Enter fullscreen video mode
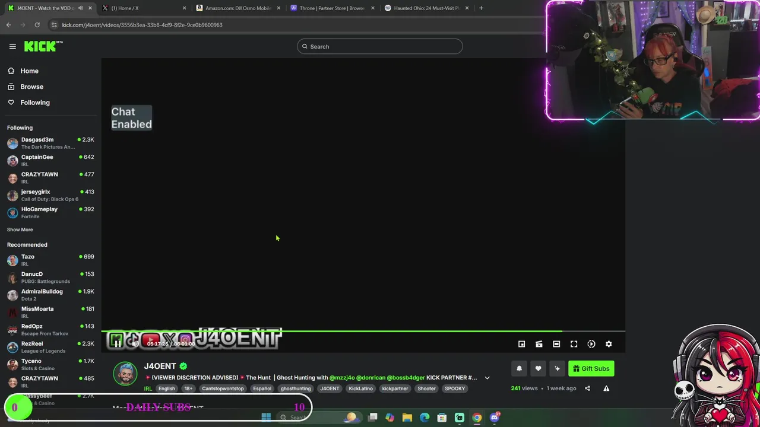The image size is (760, 427). click(x=574, y=344)
